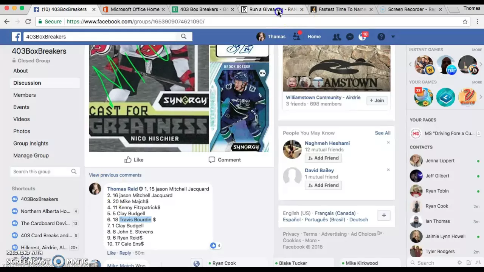Viewport: 484px width, 272px height.
Task: Expand account dropdown arrow in top bar
Action: coord(393,37)
